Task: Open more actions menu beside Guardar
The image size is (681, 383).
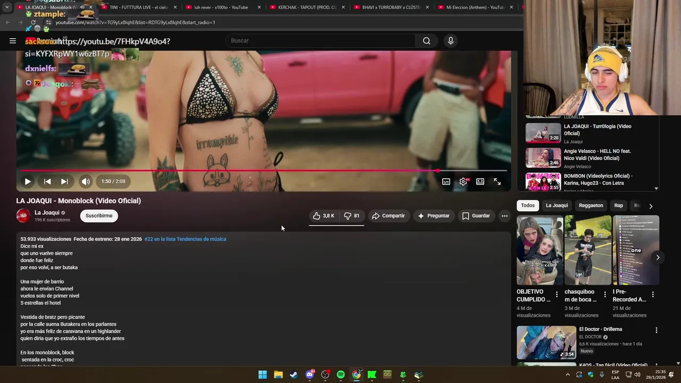Action: 504,215
